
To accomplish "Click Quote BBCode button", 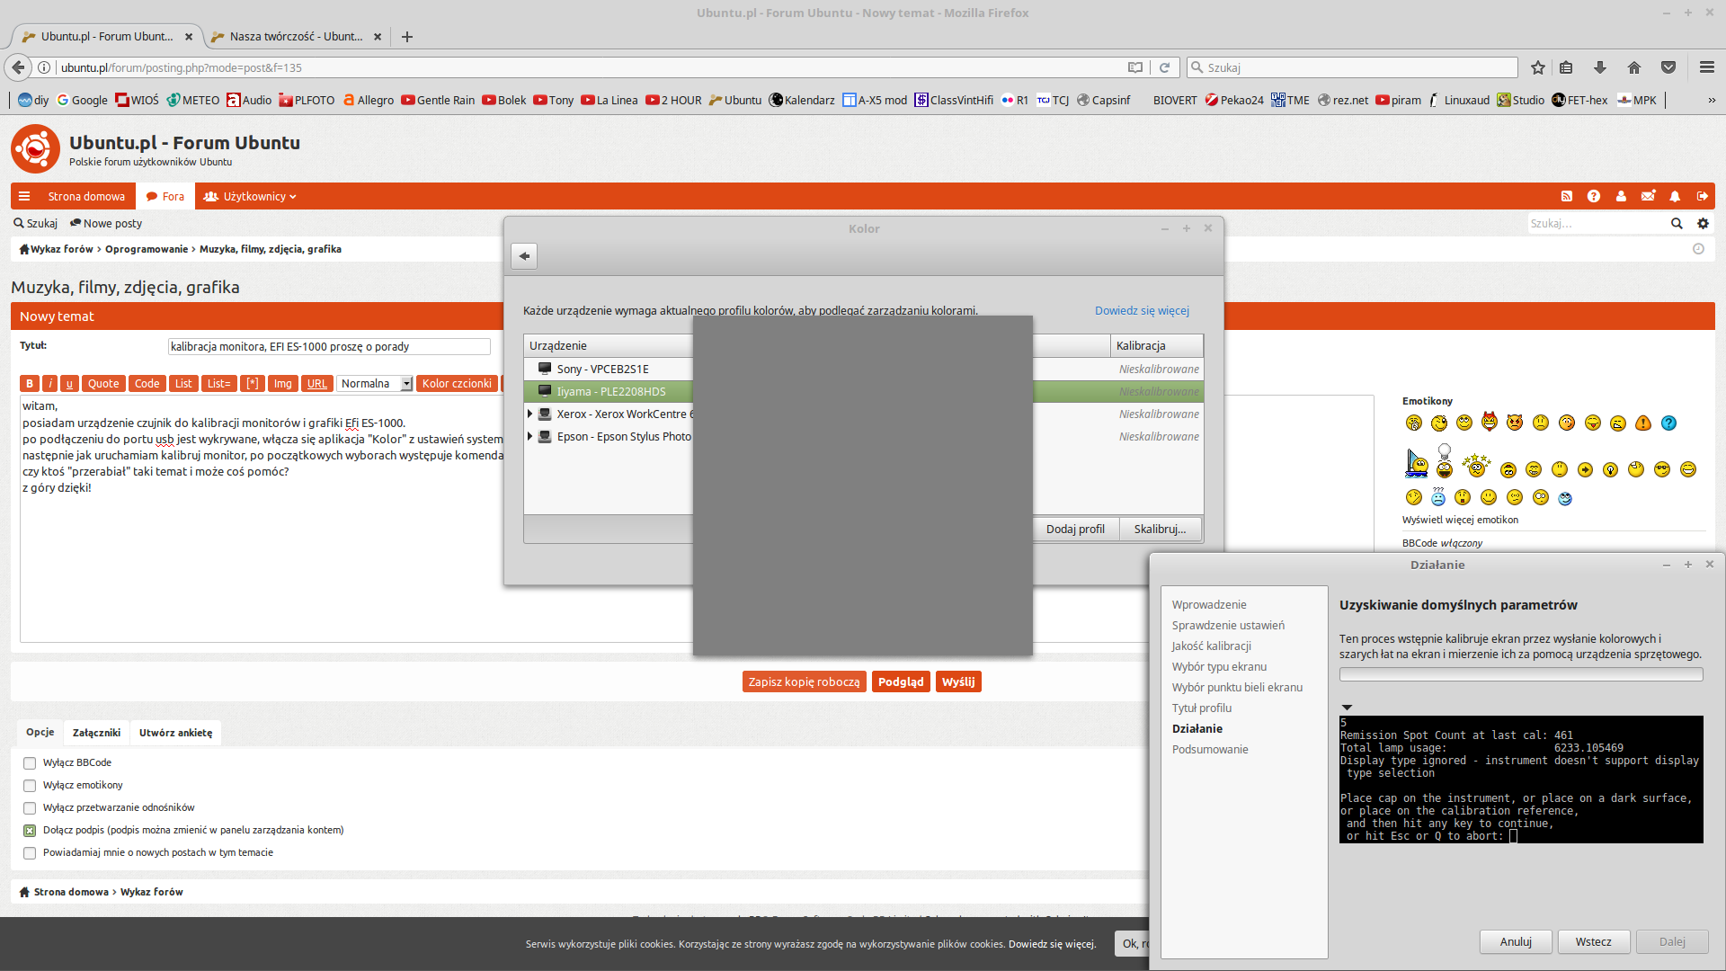I will [x=103, y=383].
